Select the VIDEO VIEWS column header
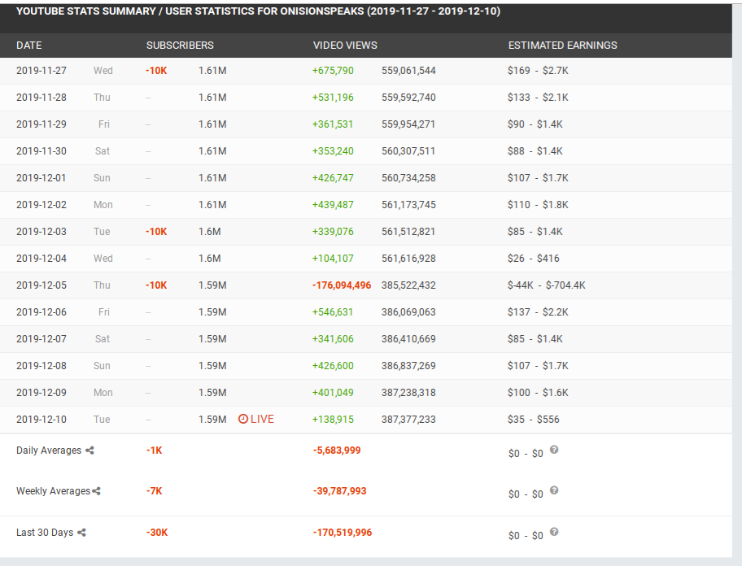Viewport: 742px width, 566px height. (345, 46)
